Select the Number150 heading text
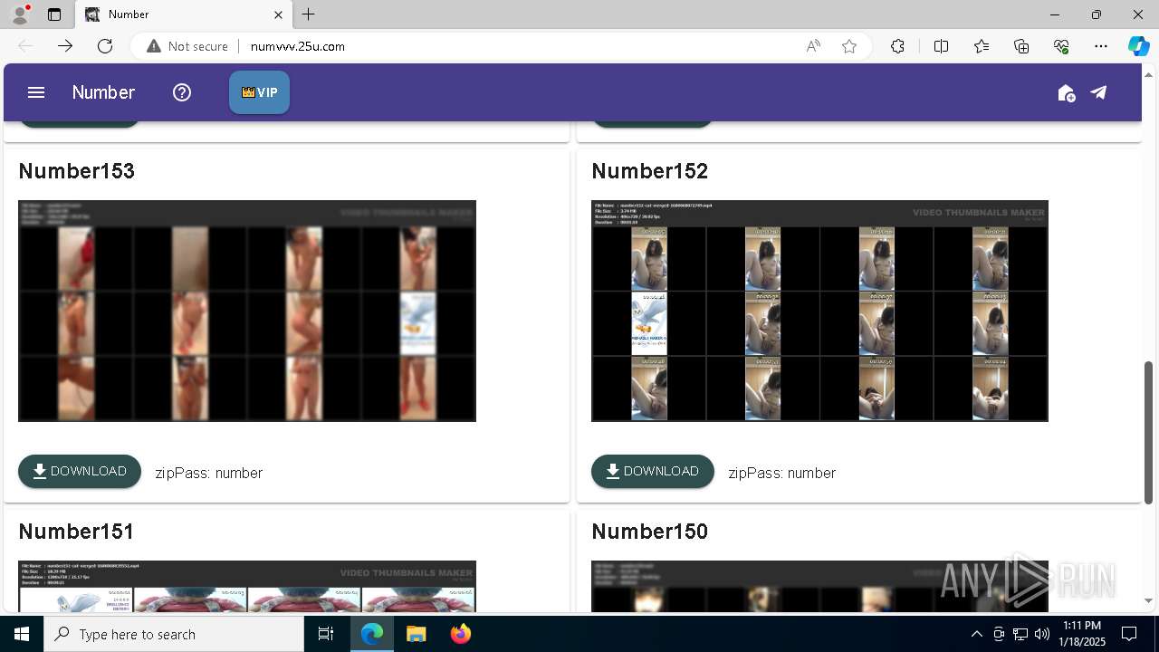The height and width of the screenshot is (652, 1159). pyautogui.click(x=650, y=532)
